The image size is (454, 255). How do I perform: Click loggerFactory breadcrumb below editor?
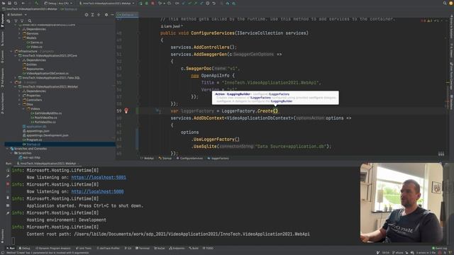pos(218,158)
